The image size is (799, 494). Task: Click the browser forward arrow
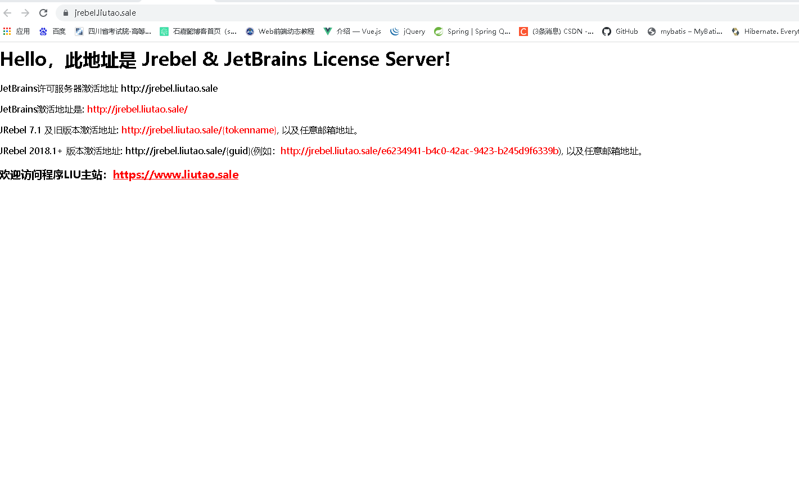click(x=25, y=13)
